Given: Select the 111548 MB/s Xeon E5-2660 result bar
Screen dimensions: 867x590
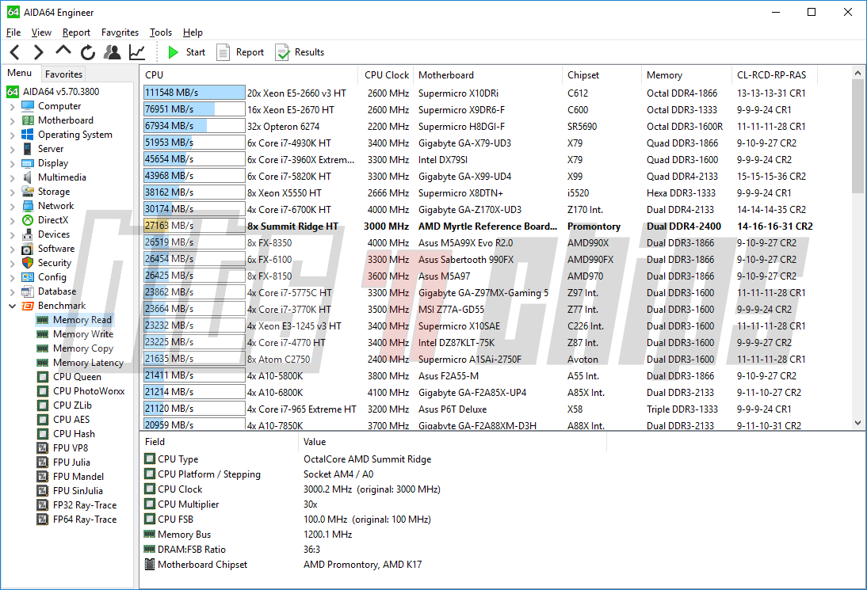Looking at the screenshot, I should 194,93.
